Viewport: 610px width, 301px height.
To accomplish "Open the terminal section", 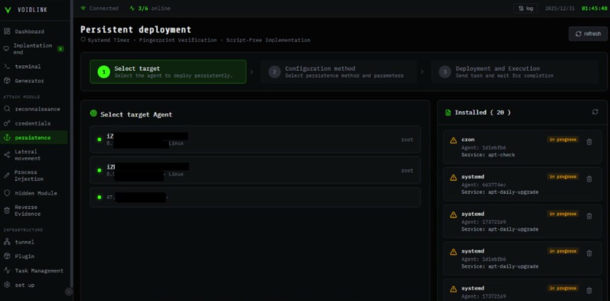I will [27, 67].
